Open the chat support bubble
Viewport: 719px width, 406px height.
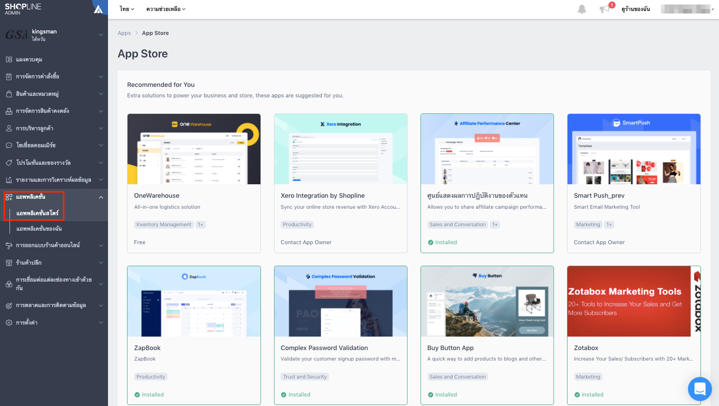click(699, 389)
